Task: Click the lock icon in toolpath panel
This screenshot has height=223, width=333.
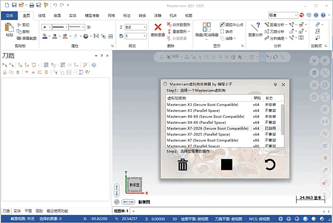Action: coord(5,72)
